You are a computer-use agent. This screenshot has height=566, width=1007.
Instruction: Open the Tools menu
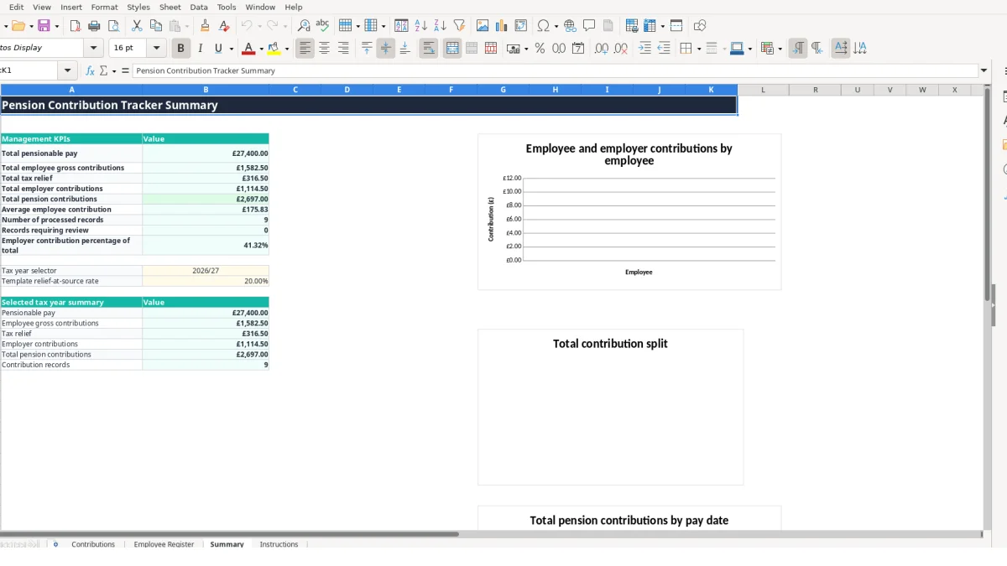click(227, 7)
